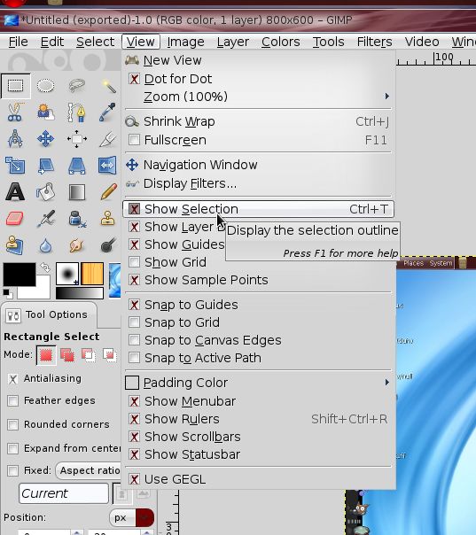
Task: Uncheck the Antialiasing checkbox
Action: (13, 379)
